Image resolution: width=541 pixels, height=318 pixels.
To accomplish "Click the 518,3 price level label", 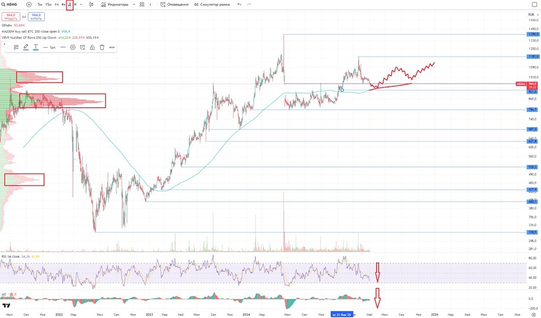I will pyautogui.click(x=533, y=167).
